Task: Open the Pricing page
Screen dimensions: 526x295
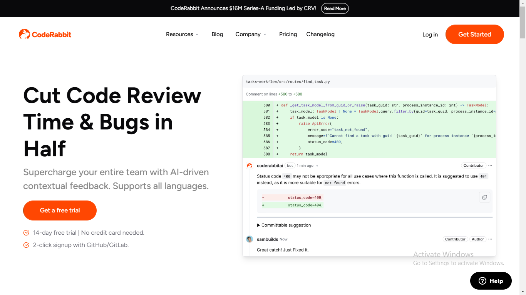Action: [288, 34]
